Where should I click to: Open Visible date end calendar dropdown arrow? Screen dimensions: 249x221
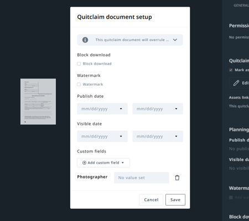click(176, 136)
